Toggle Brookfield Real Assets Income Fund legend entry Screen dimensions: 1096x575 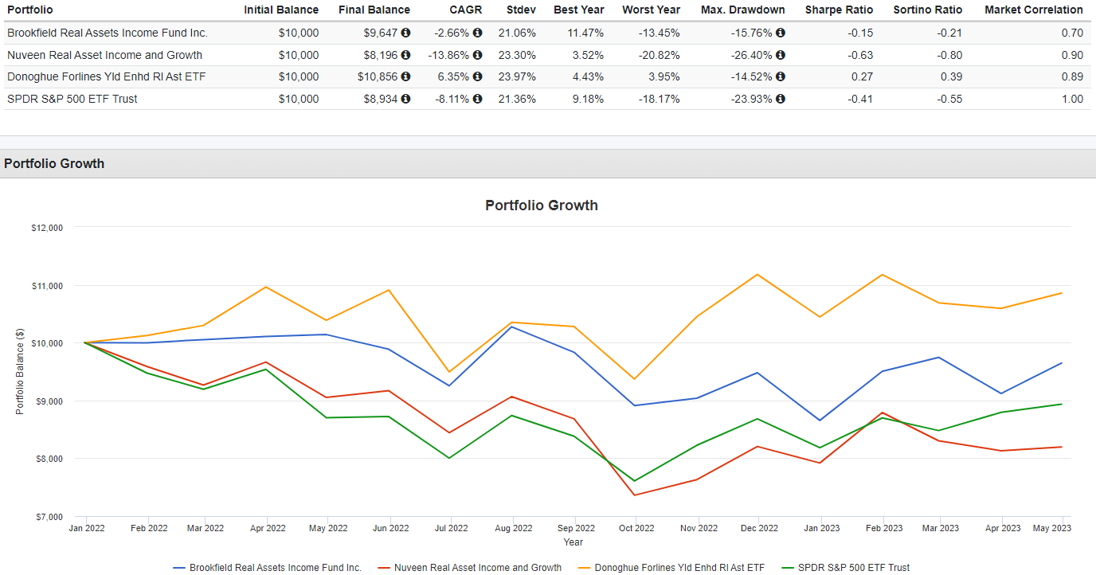[267, 568]
